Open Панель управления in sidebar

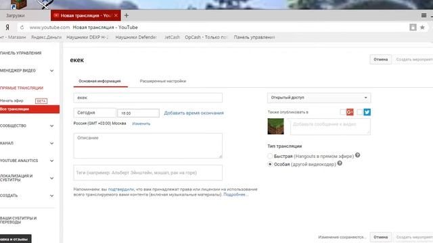pyautogui.click(x=21, y=53)
